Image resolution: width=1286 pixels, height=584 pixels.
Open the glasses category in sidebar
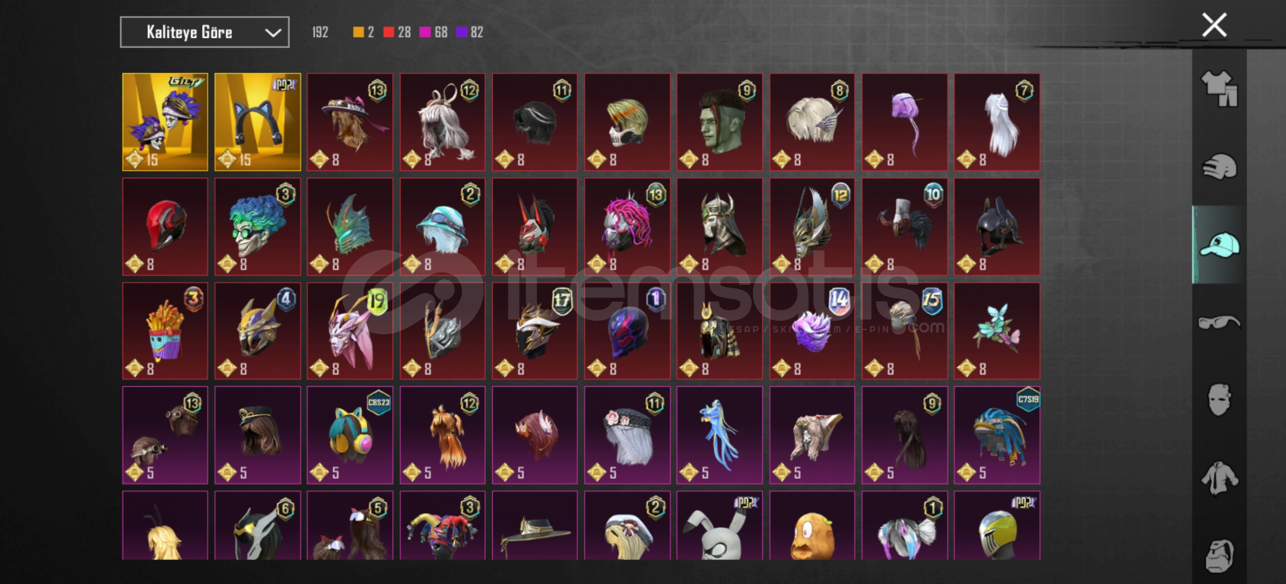[1219, 323]
